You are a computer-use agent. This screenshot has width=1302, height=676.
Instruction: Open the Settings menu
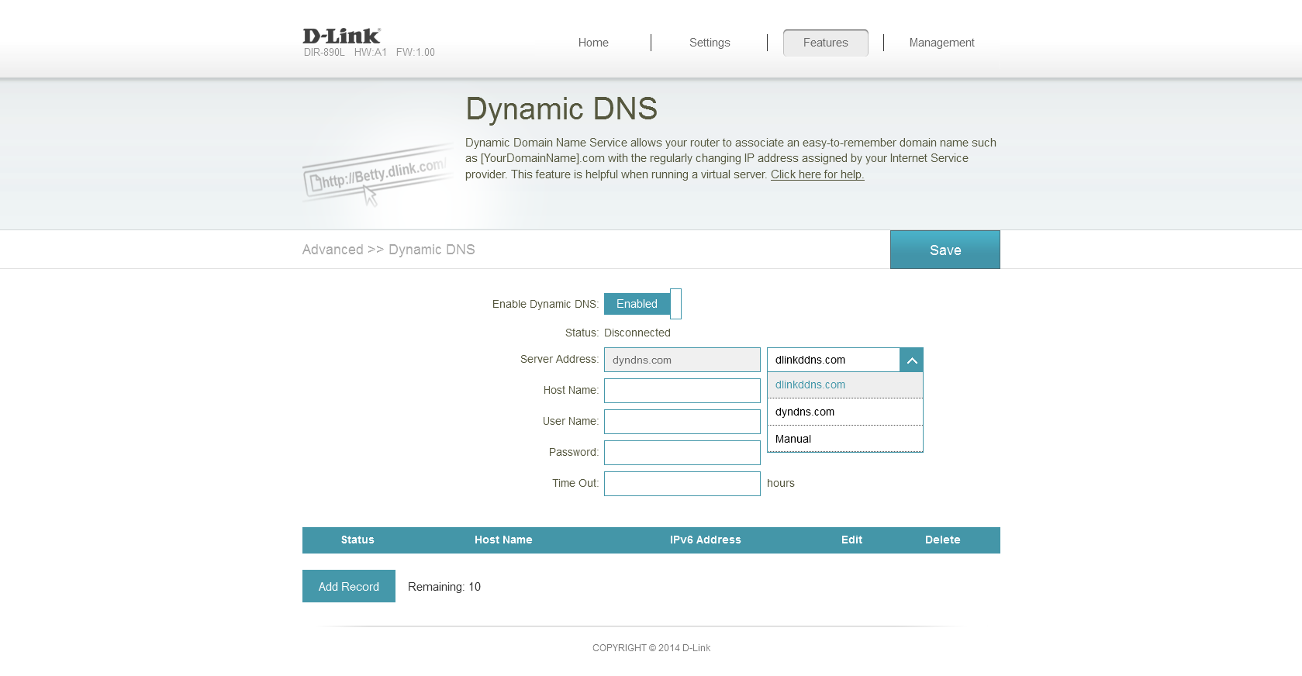tap(710, 43)
